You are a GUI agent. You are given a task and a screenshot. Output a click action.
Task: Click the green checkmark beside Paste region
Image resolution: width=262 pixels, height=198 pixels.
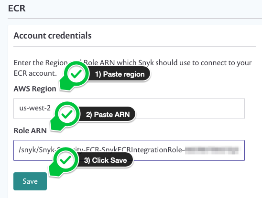pos(76,74)
